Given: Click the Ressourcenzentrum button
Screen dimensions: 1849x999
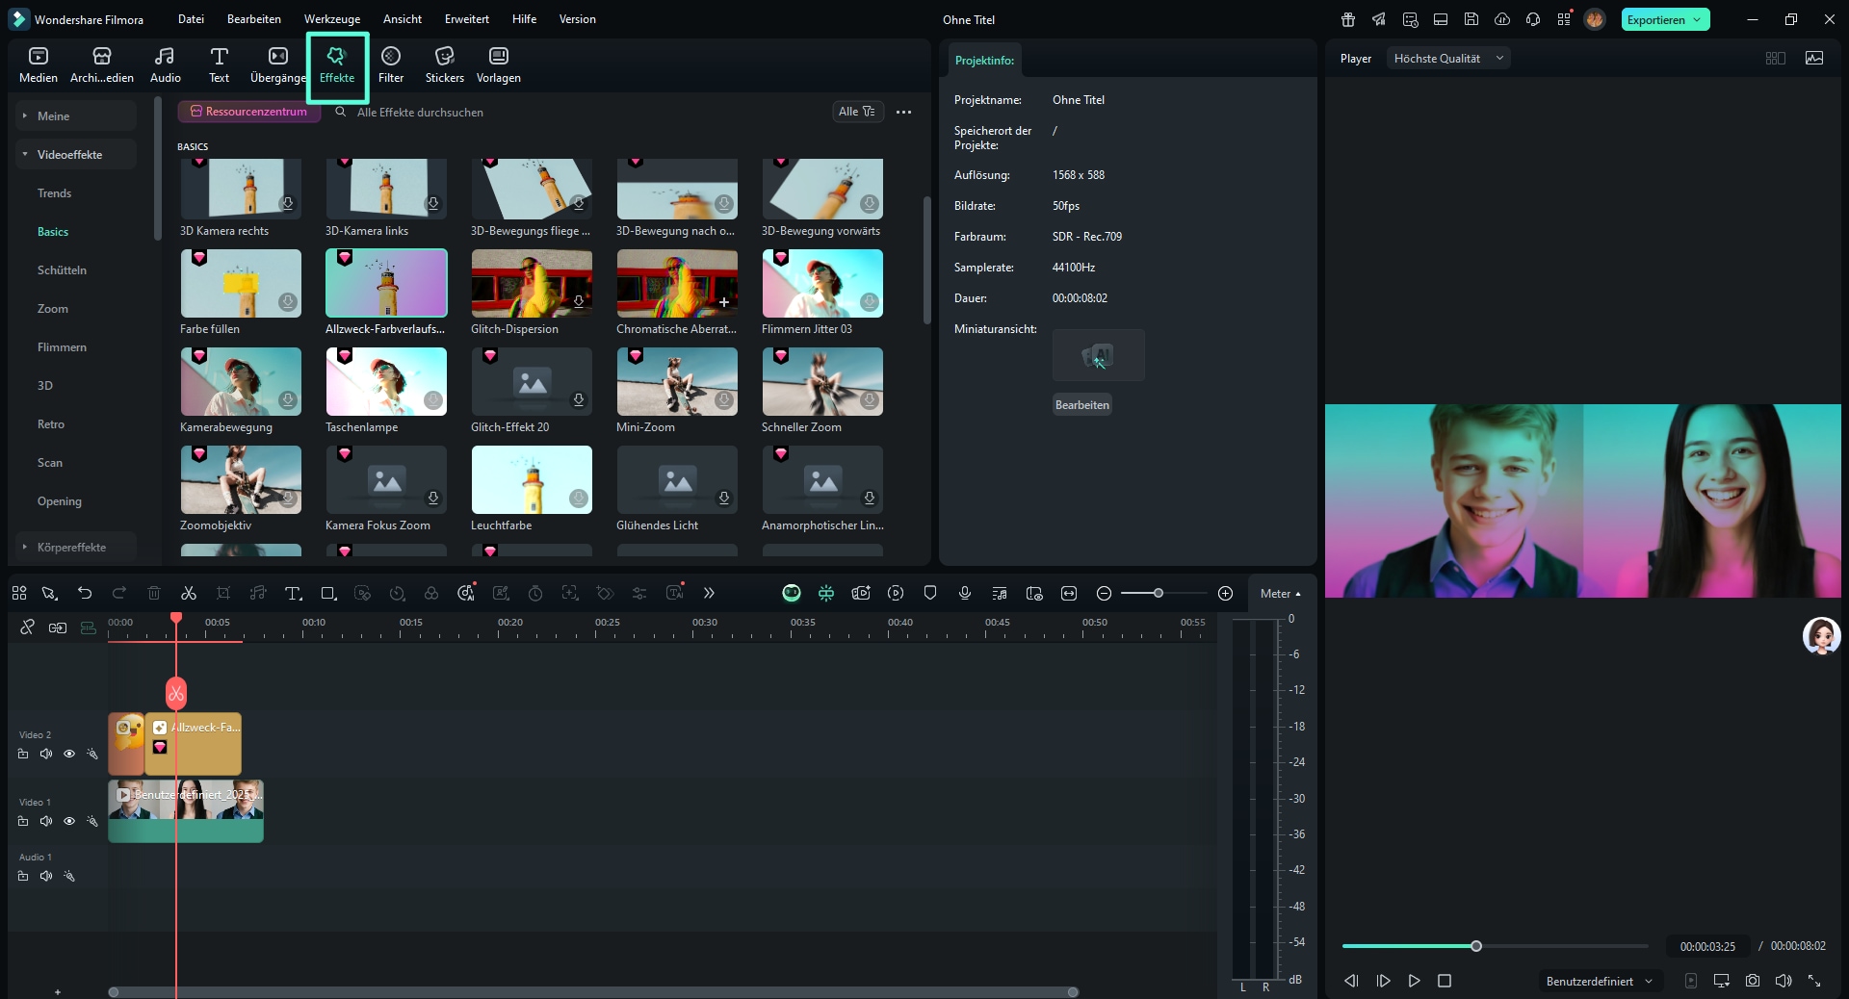Looking at the screenshot, I should [248, 112].
